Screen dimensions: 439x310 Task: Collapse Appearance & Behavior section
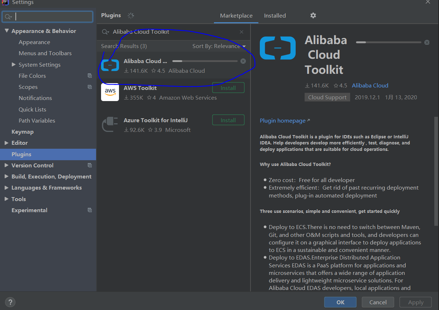(x=6, y=31)
